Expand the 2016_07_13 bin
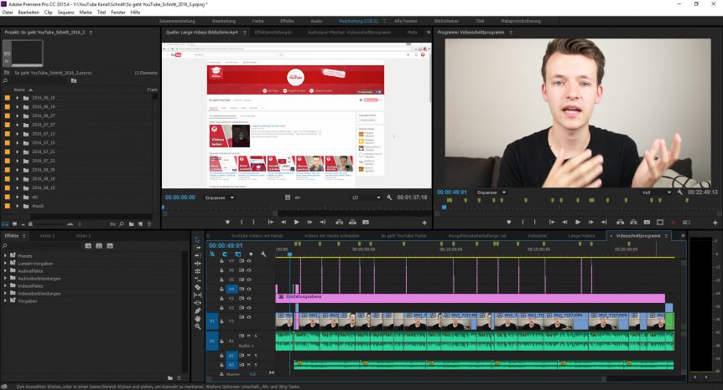 click(x=17, y=134)
